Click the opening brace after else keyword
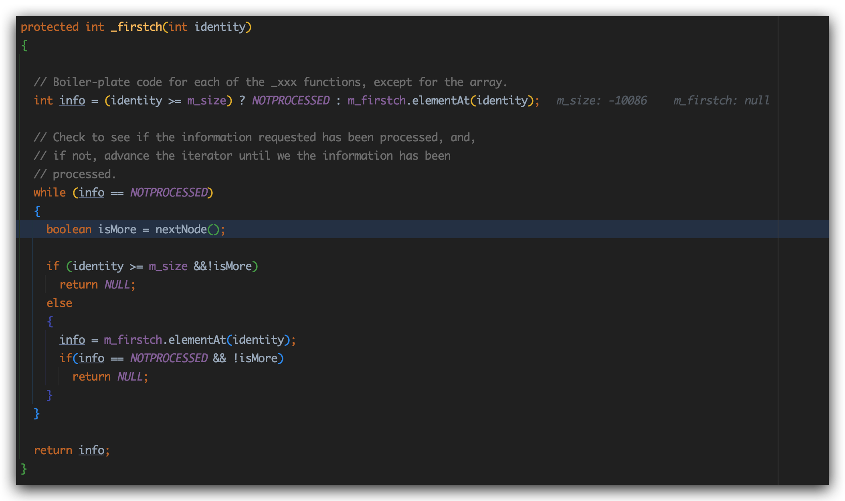Image resolution: width=845 pixels, height=501 pixels. tap(50, 321)
